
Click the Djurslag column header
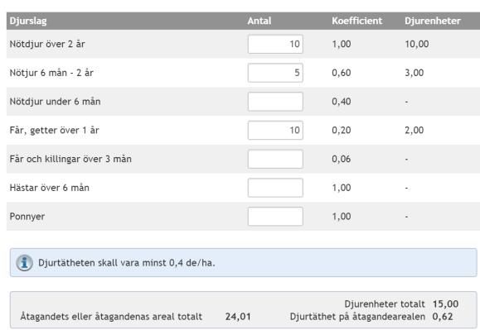[x=28, y=21]
